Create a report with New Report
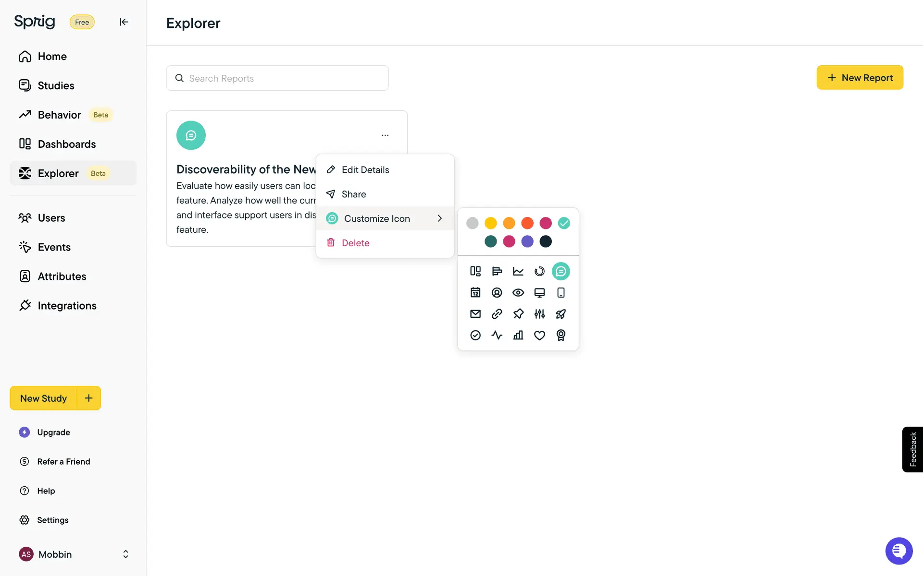 pyautogui.click(x=860, y=78)
